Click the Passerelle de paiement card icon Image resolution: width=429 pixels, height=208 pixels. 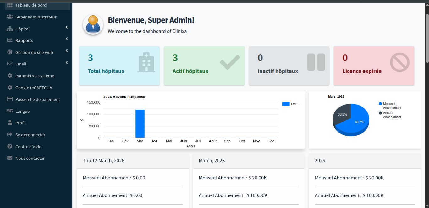point(10,99)
